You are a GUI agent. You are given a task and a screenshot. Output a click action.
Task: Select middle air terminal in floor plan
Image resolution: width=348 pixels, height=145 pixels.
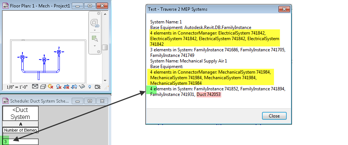tap(44, 59)
